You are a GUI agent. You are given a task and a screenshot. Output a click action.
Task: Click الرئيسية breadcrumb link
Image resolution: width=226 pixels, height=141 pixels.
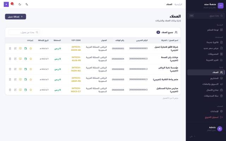[x=178, y=4]
